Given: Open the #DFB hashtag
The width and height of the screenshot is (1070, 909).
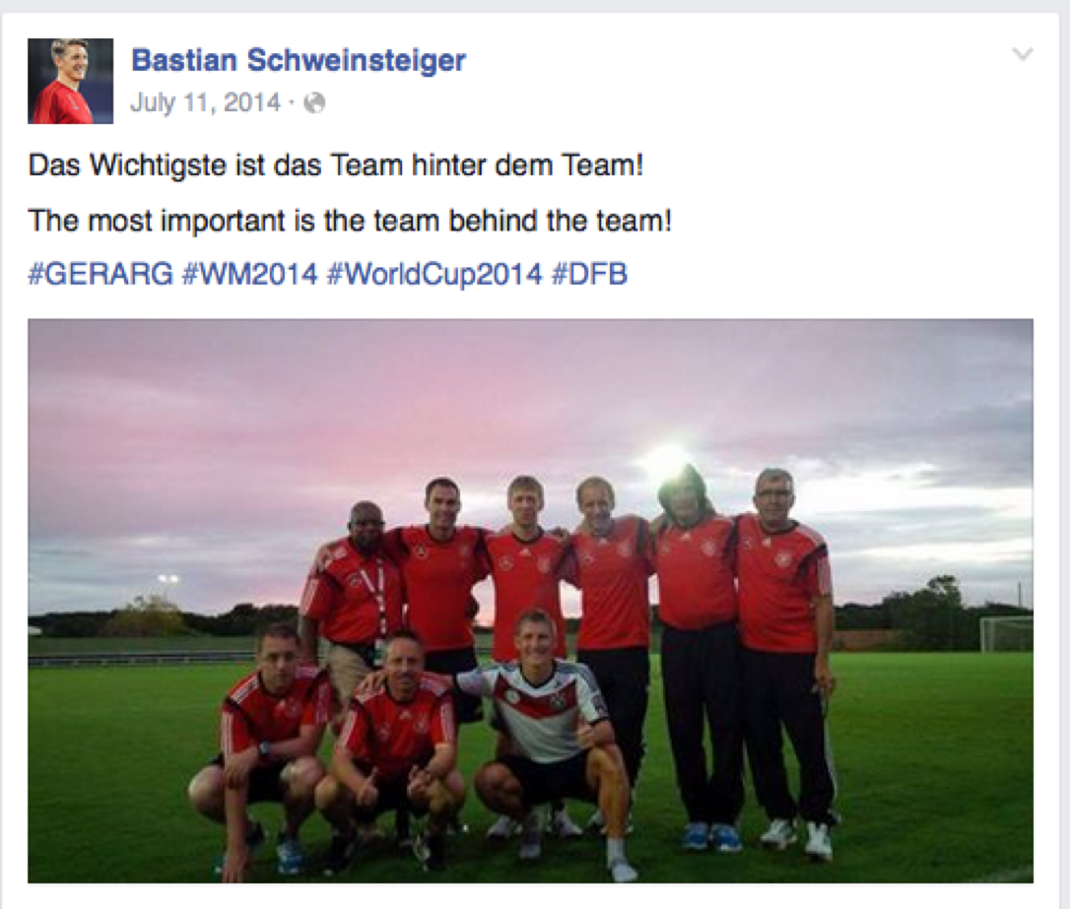Looking at the screenshot, I should pos(589,274).
